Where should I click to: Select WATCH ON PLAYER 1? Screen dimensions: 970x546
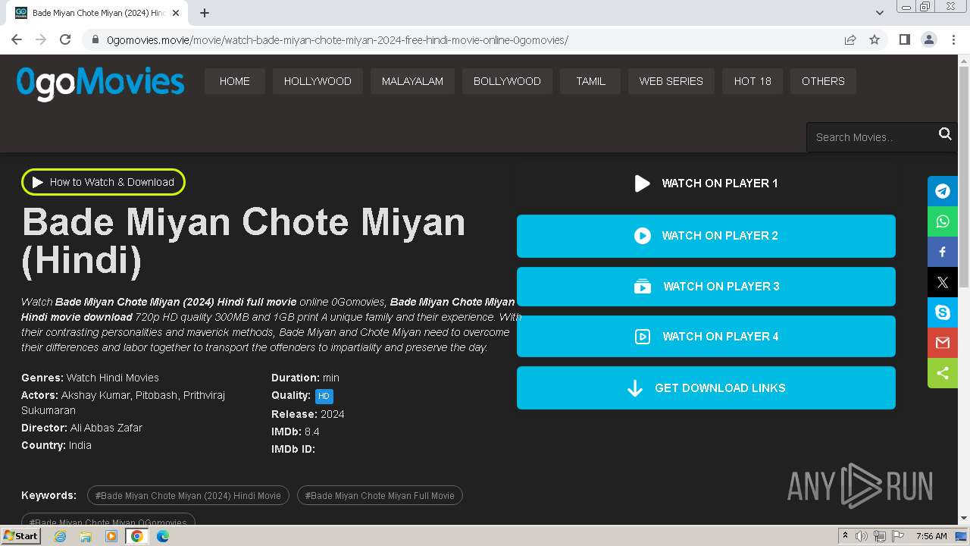click(x=706, y=184)
